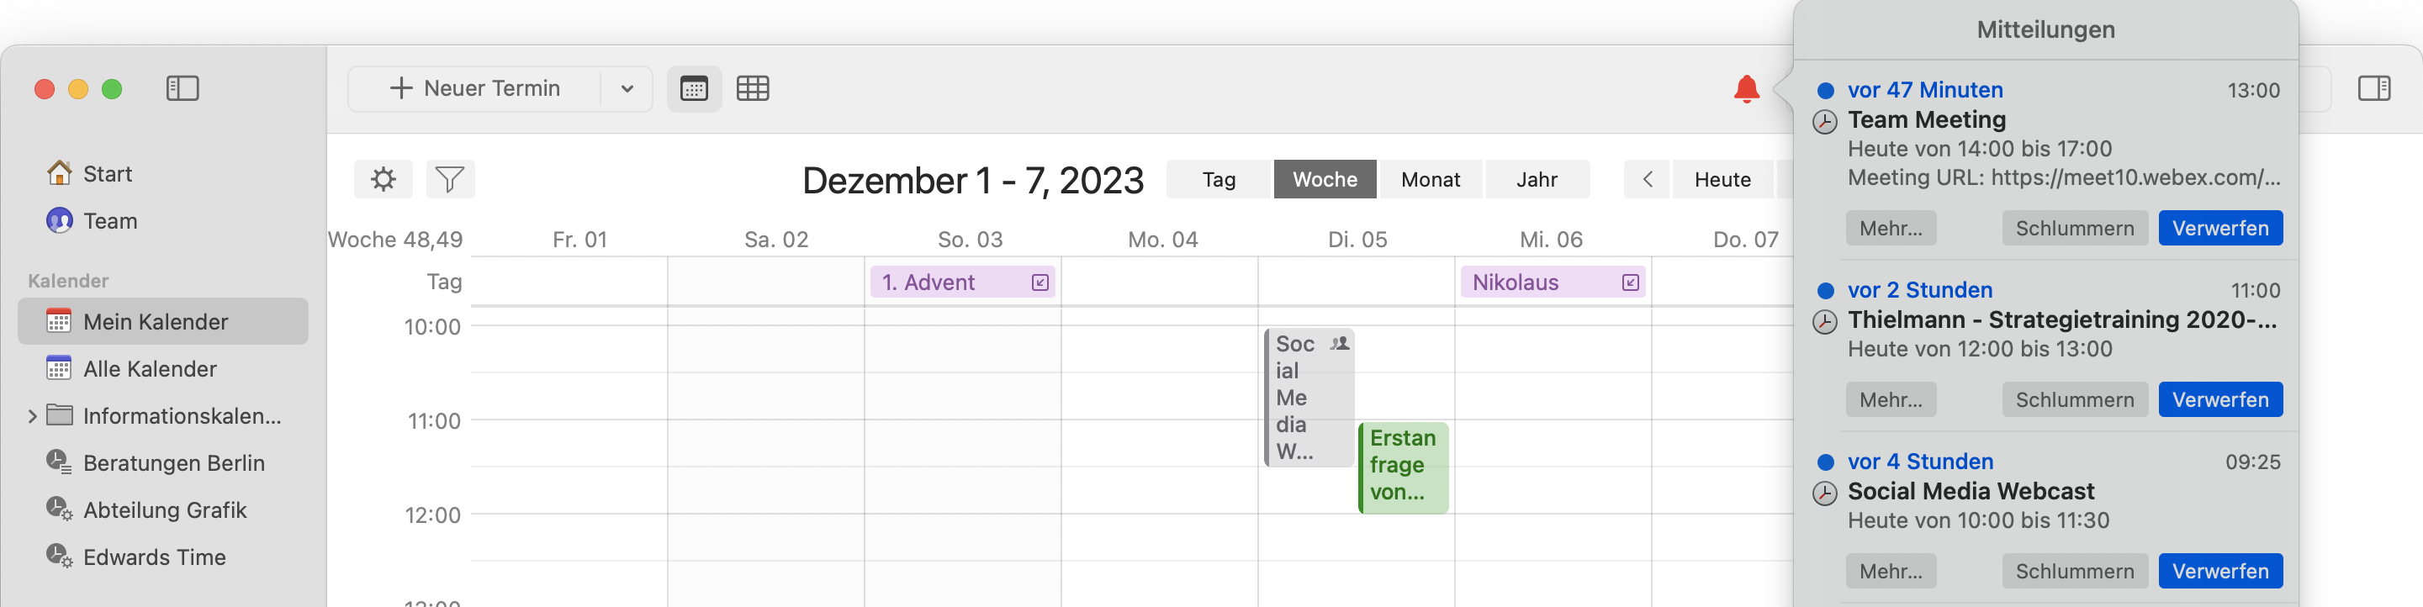Open calendar settings gear icon
Screen dimensions: 2423x607
pos(383,178)
